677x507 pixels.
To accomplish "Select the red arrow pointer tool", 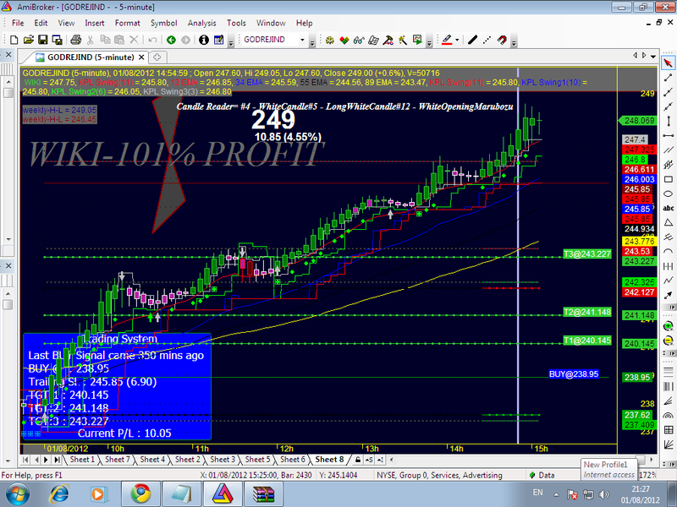I will 669,63.
